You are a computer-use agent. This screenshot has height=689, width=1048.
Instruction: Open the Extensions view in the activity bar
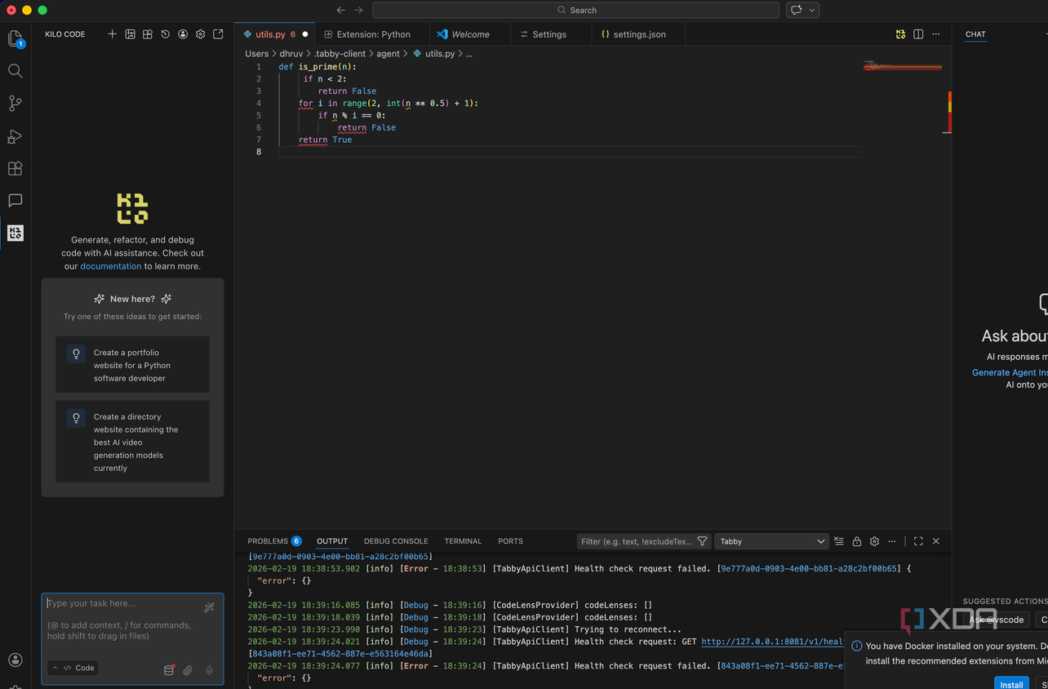coord(15,168)
